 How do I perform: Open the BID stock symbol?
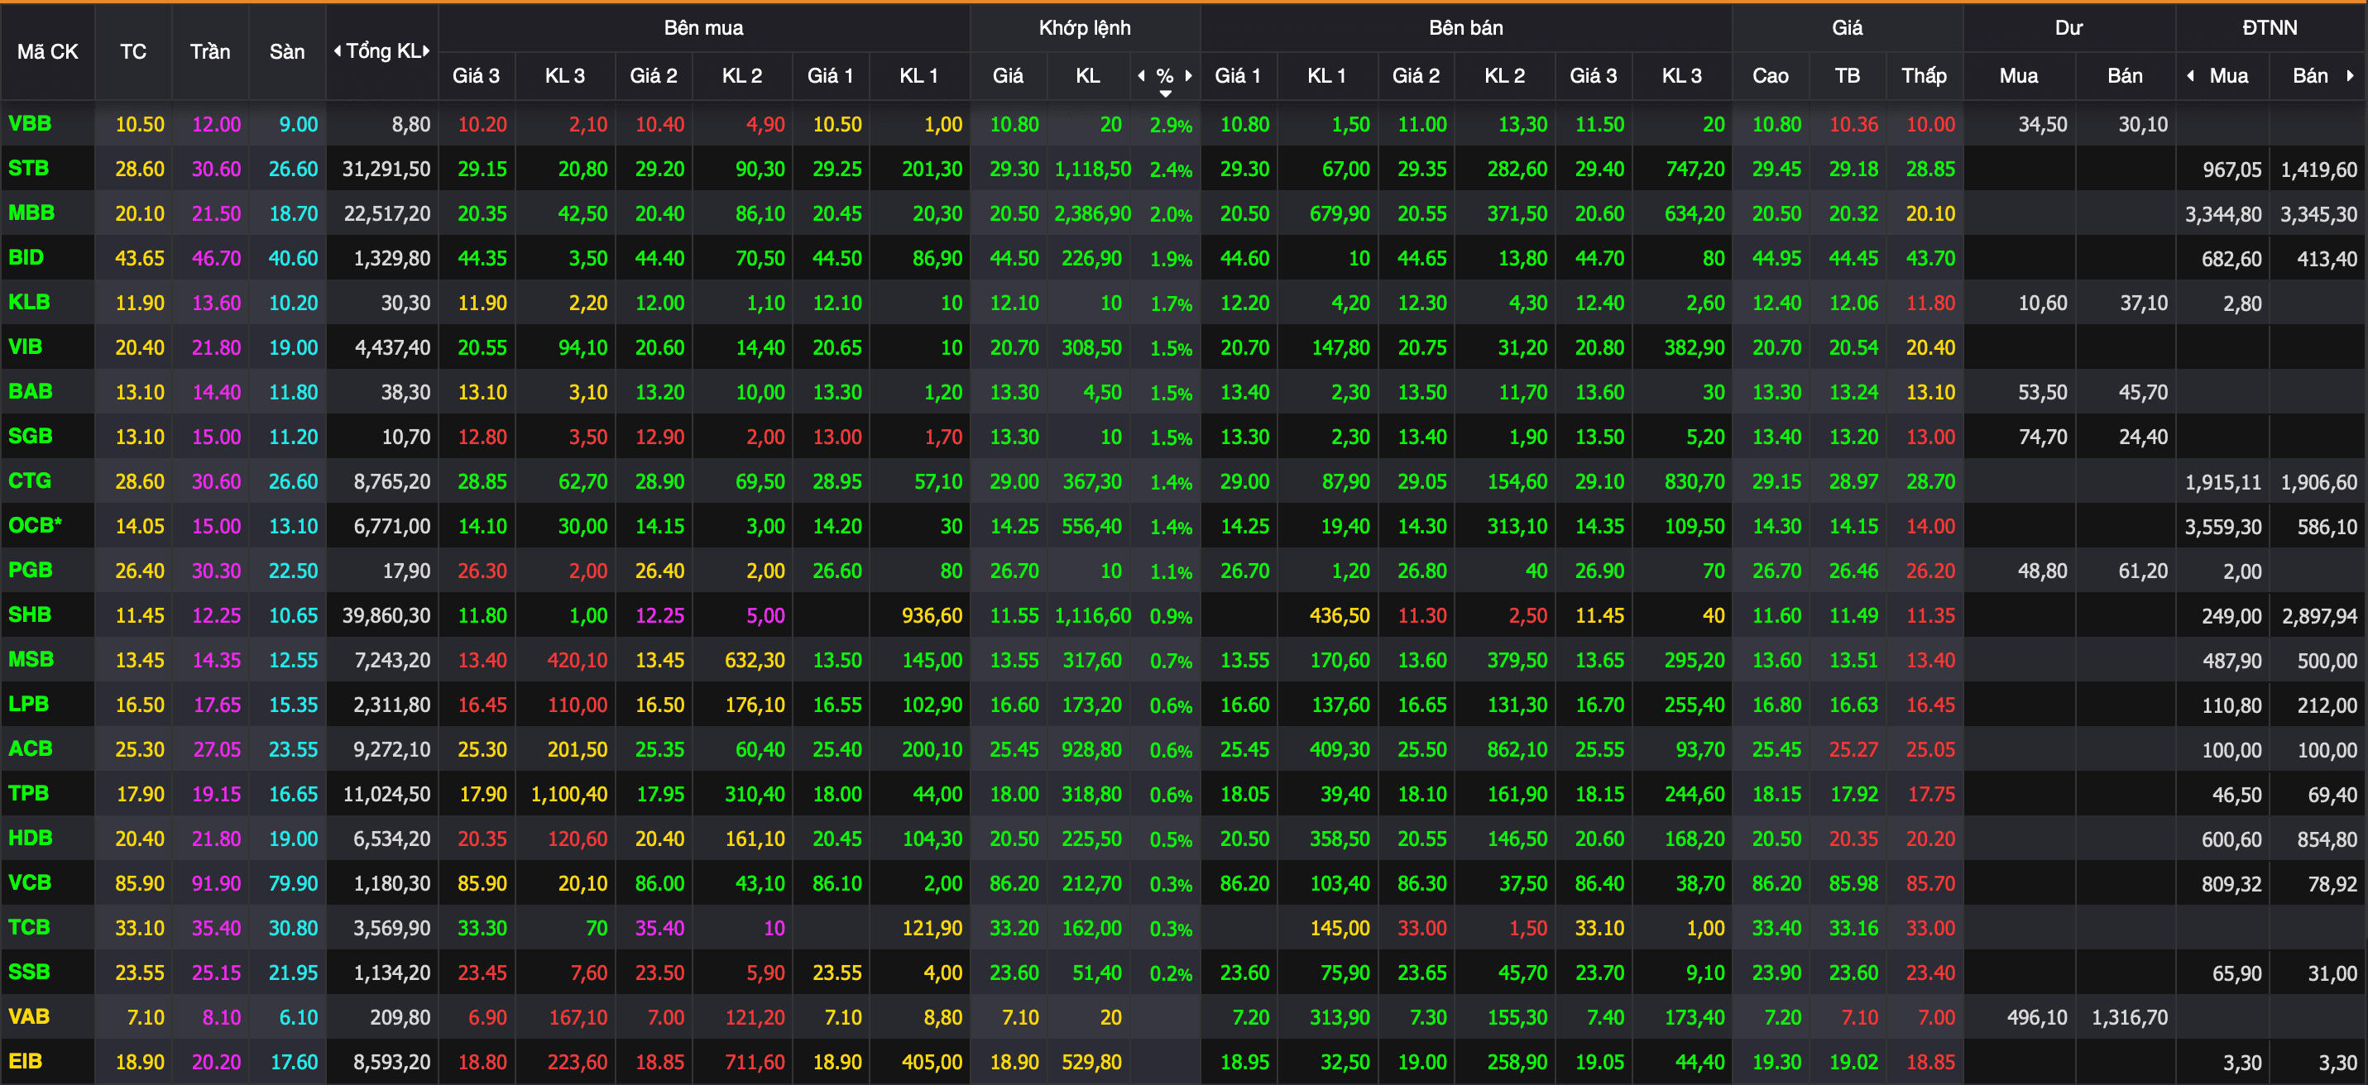tap(26, 257)
